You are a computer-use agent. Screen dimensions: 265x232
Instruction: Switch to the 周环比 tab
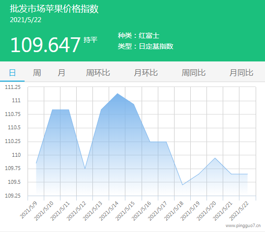[x=98, y=73]
